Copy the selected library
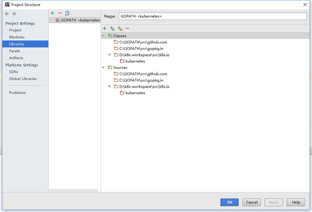The image size is (312, 212). (67, 13)
